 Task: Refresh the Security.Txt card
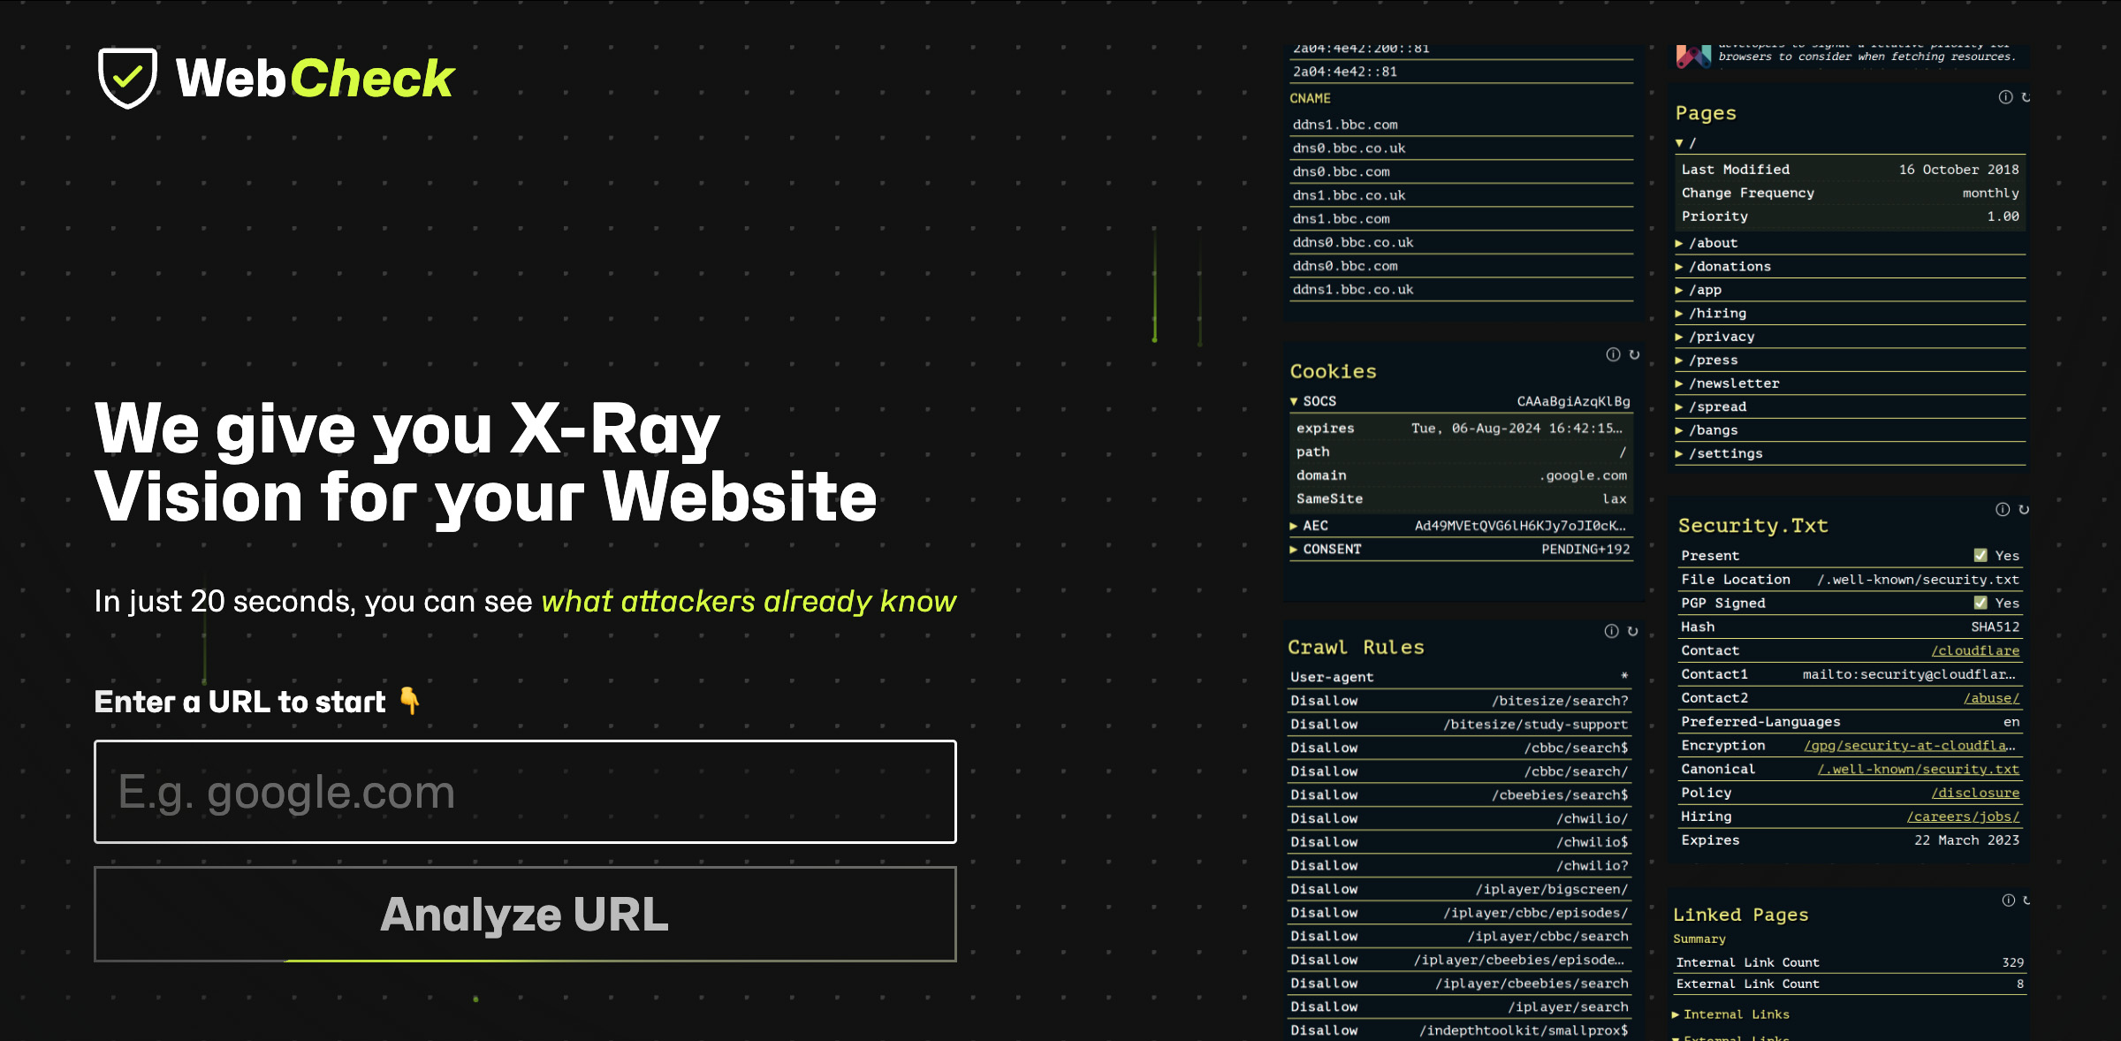pyautogui.click(x=2024, y=509)
